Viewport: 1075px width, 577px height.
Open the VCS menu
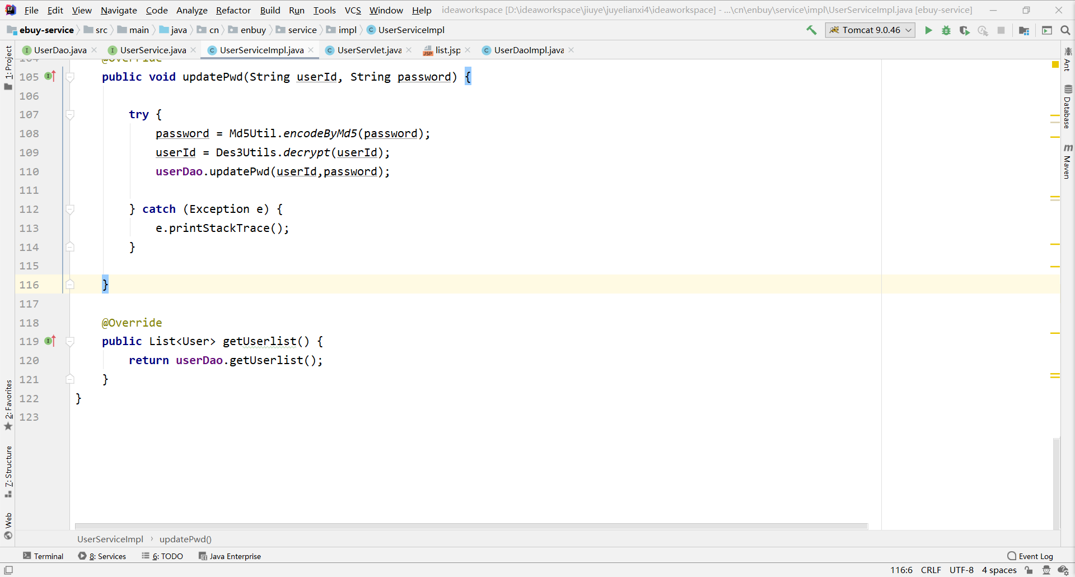[353, 10]
